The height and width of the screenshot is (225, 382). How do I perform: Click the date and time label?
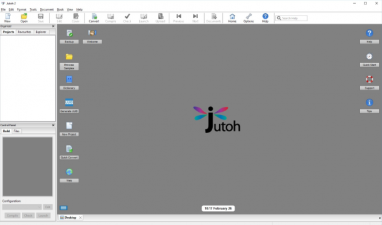pos(218,208)
